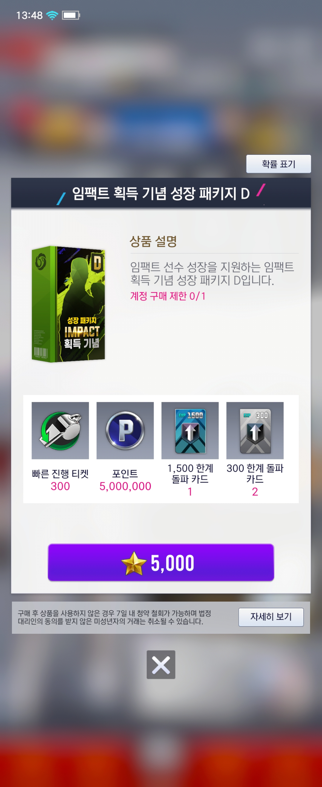Tap the fast progress ticket whistle icon
The width and height of the screenshot is (322, 787).
click(x=60, y=430)
